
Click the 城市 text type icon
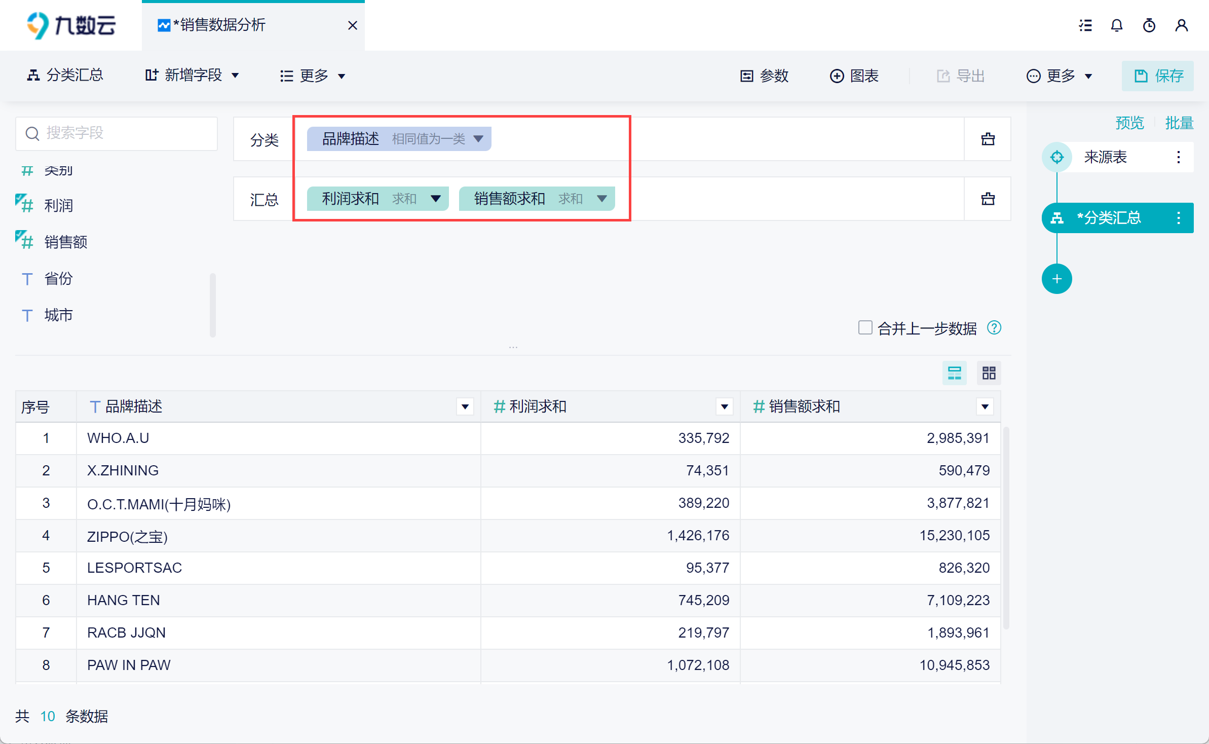click(x=27, y=315)
